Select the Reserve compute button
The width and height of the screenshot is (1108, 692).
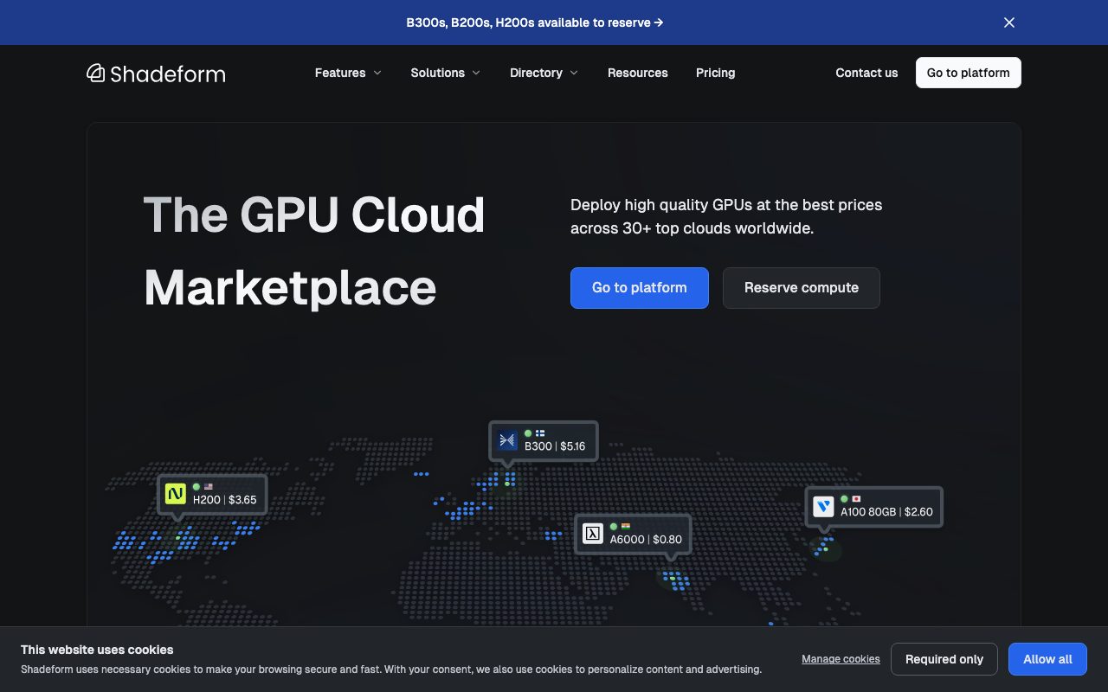click(x=802, y=288)
